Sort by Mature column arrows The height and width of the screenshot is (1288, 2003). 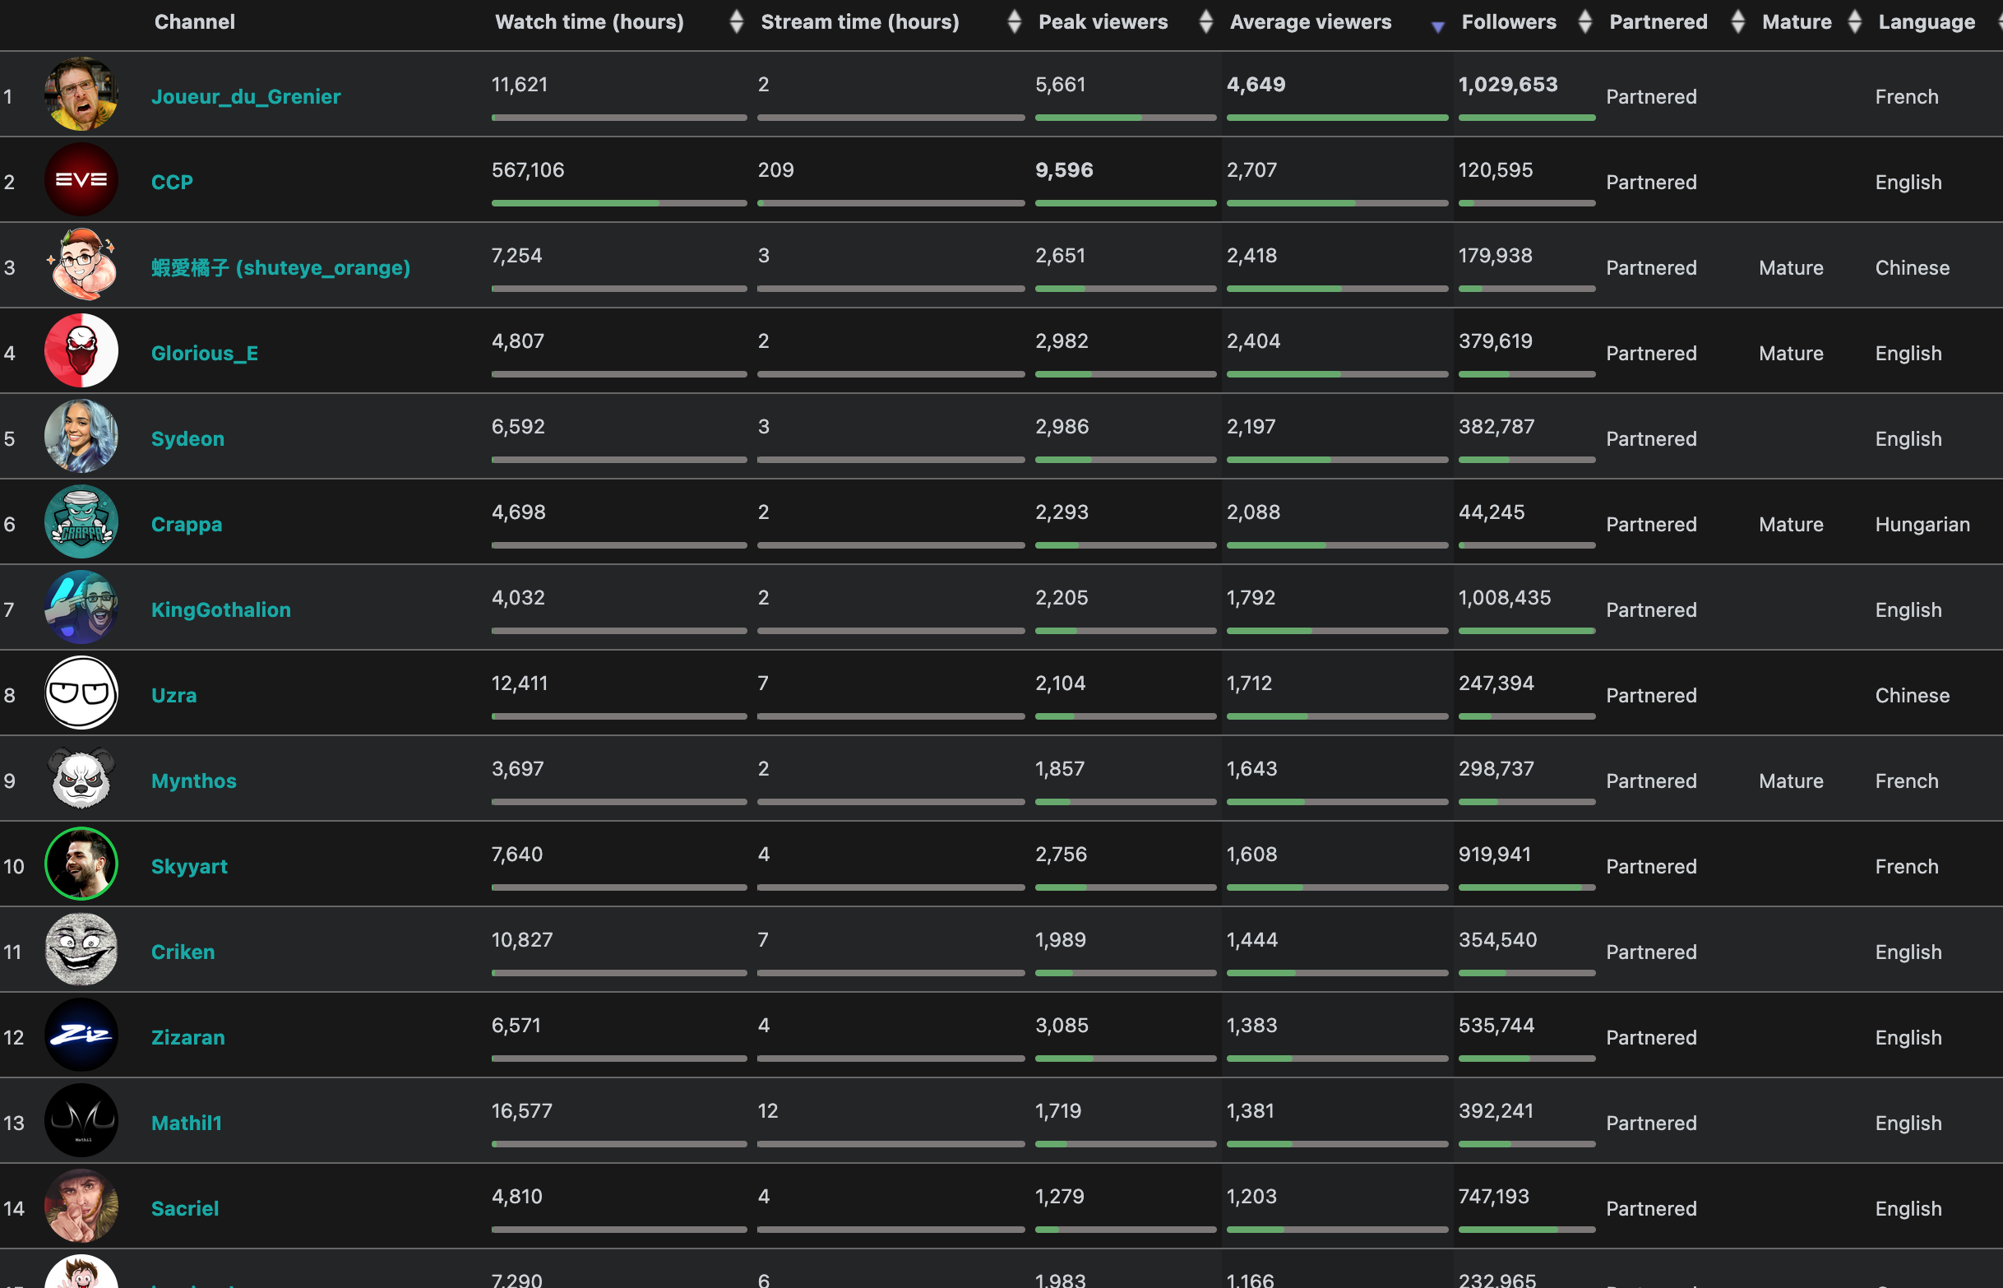coord(1854,21)
